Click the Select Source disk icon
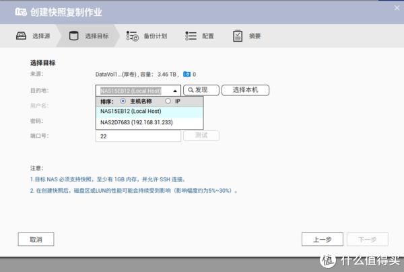Image resolution: width=404 pixels, height=272 pixels. coord(21,36)
